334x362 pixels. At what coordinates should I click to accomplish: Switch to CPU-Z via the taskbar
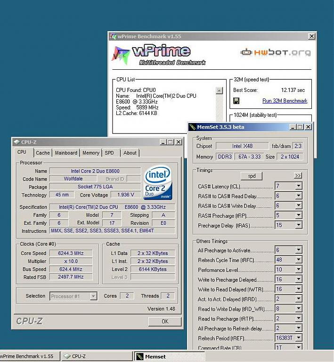click(97, 356)
